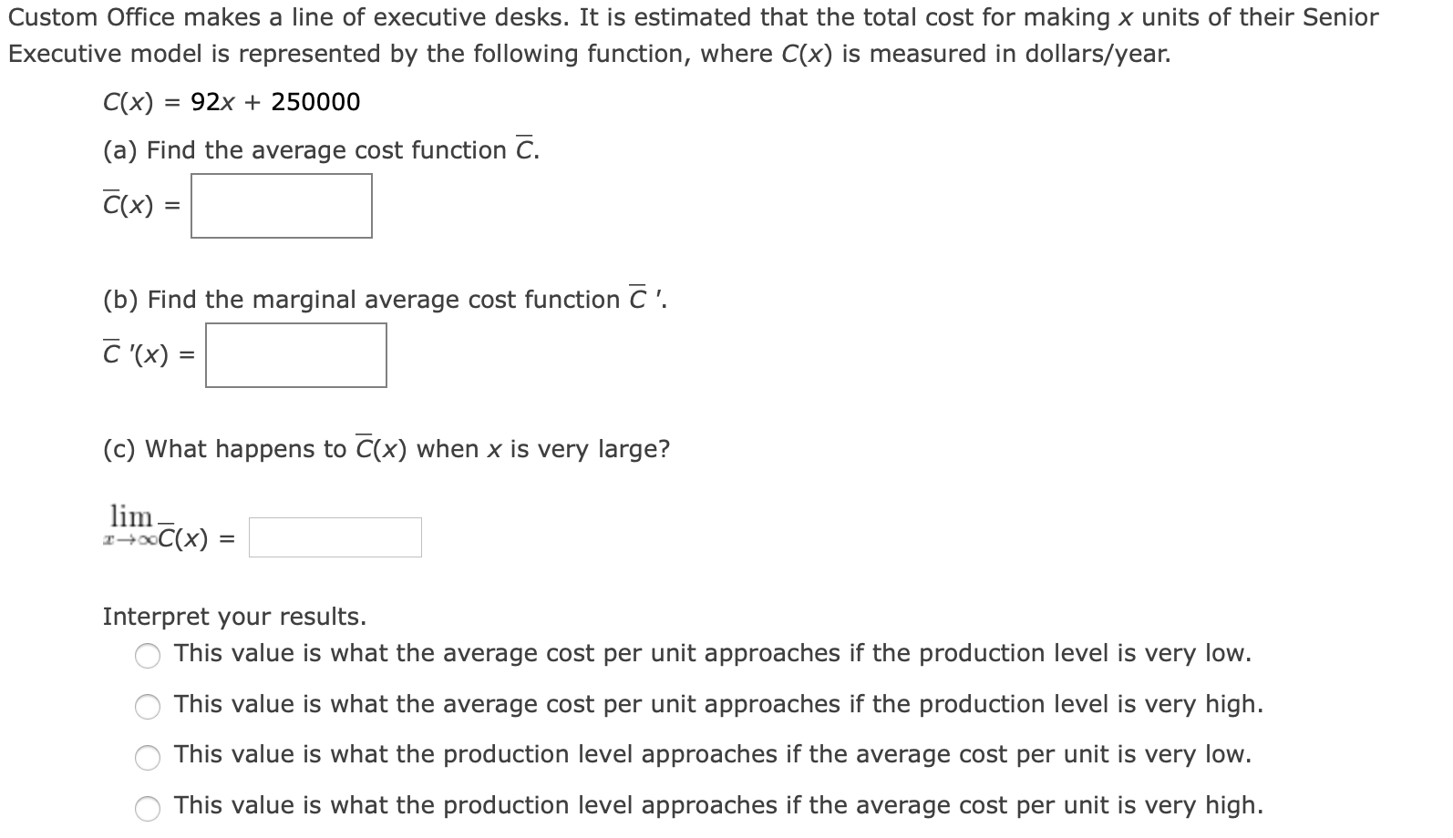Click the '(c) What happens to C(x)' question
Screen dimensions: 1453x838
pyautogui.click(x=386, y=449)
